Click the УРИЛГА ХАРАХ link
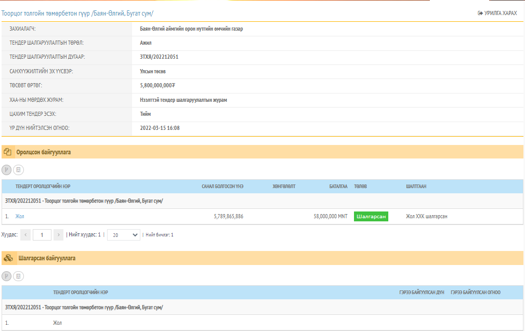Screen dimensions: 525x331 (x=497, y=13)
